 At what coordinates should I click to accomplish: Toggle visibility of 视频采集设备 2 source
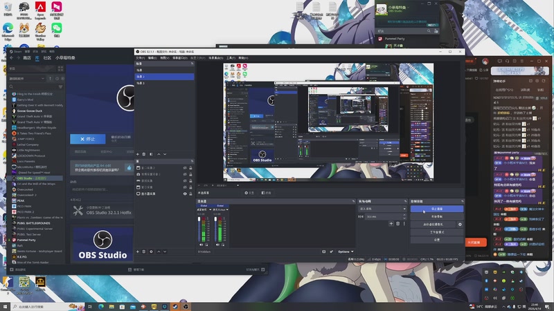coord(185,174)
